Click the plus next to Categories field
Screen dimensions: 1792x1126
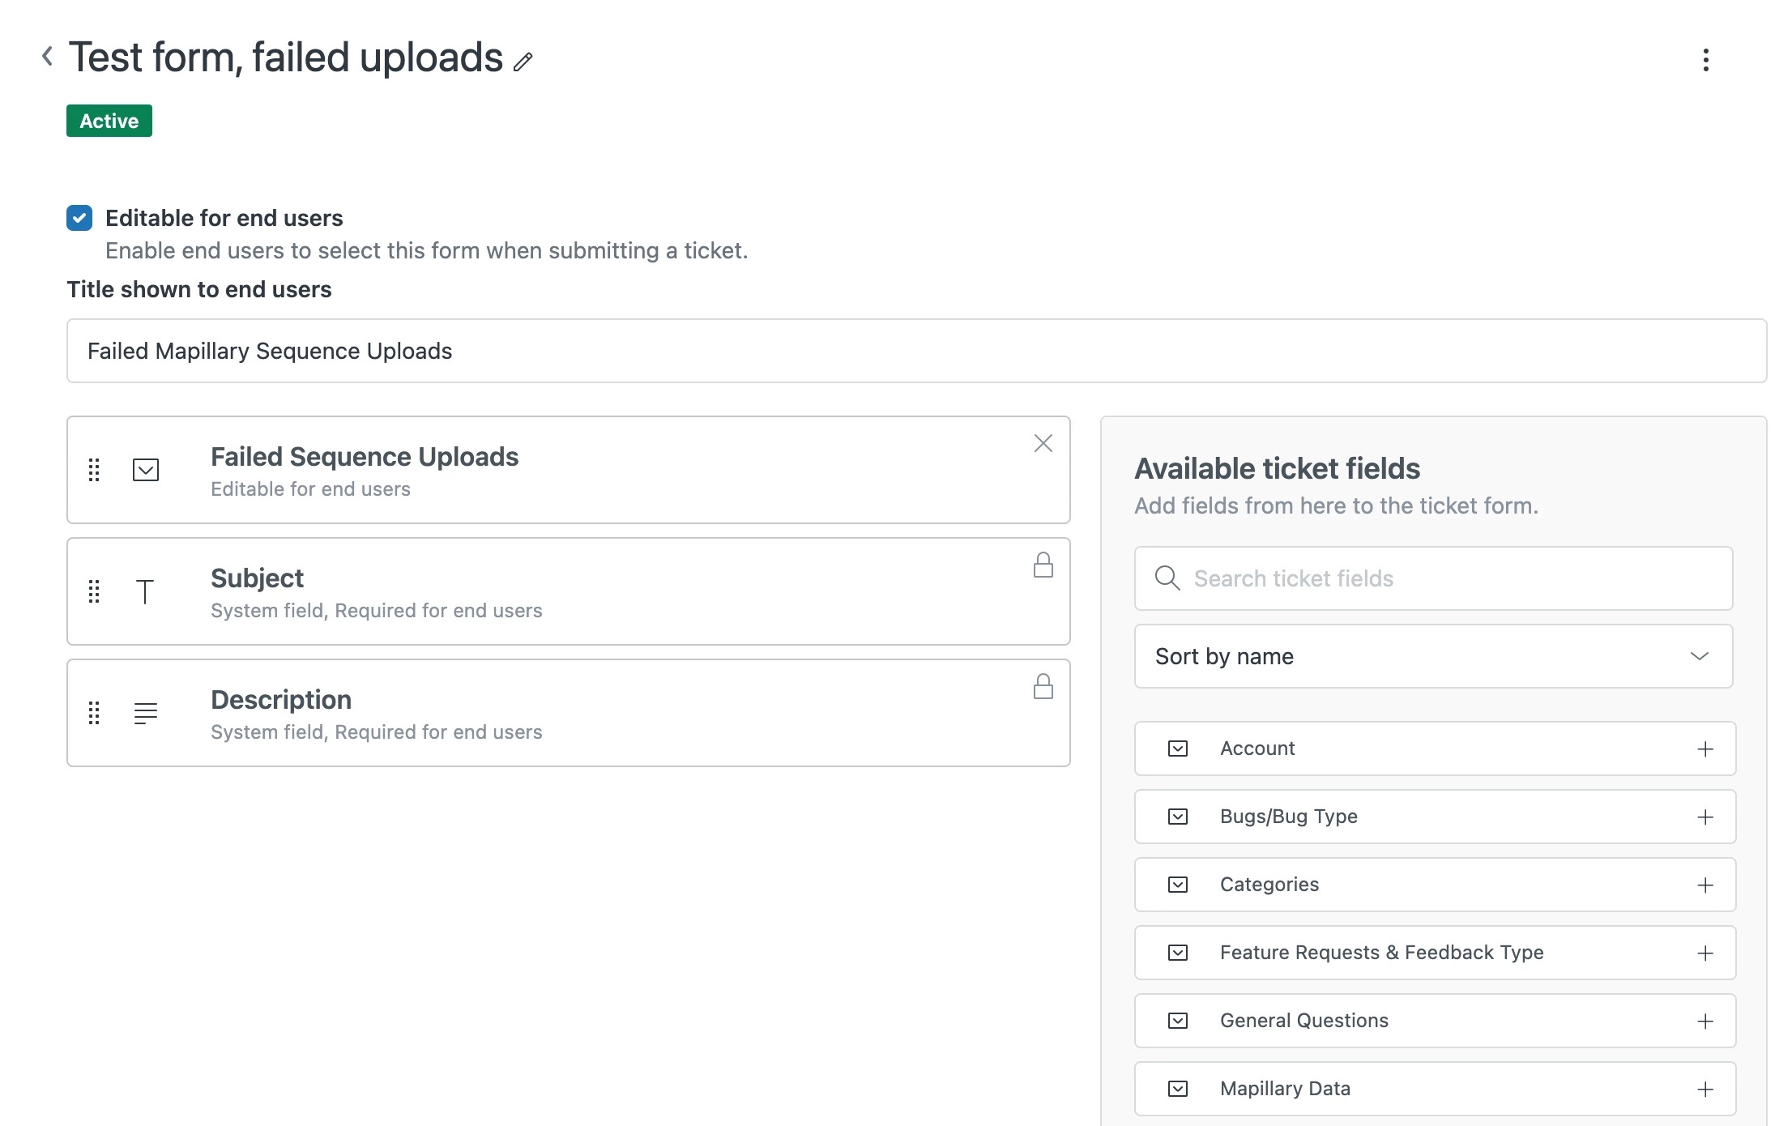click(x=1705, y=885)
